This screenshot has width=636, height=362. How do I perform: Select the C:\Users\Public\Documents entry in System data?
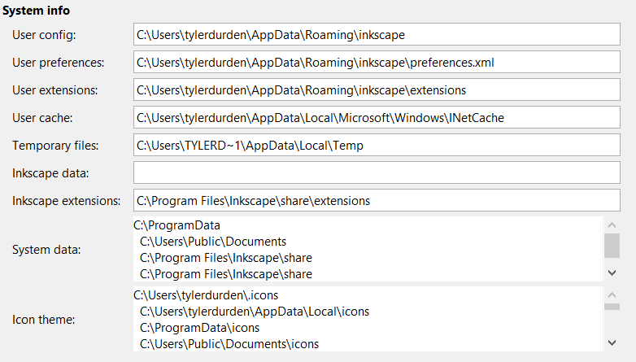click(213, 242)
